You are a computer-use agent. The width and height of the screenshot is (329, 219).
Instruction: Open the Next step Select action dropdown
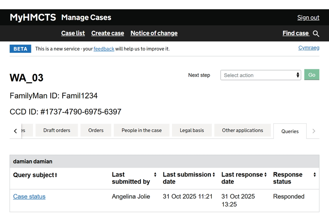pos(260,75)
